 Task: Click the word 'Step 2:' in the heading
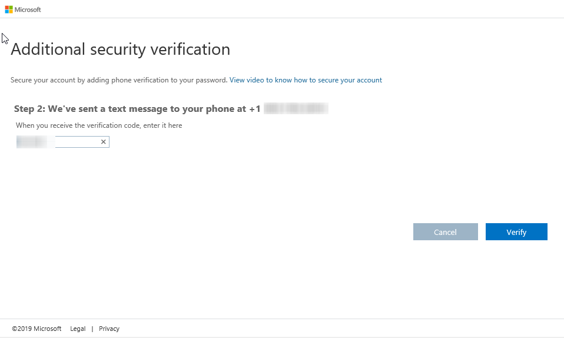coord(29,109)
